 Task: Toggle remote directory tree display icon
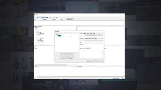(41, 17)
